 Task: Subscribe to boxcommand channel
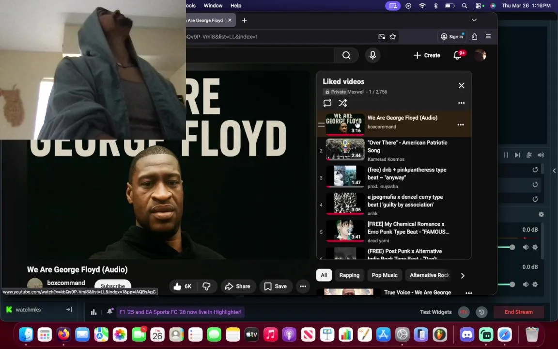[x=112, y=286]
